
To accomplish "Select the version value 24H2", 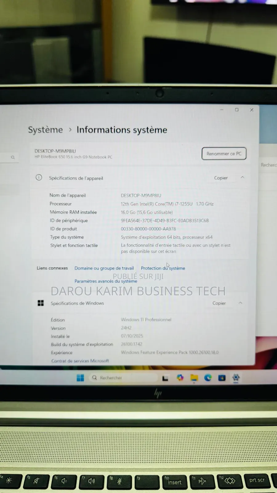I will pyautogui.click(x=126, y=328).
